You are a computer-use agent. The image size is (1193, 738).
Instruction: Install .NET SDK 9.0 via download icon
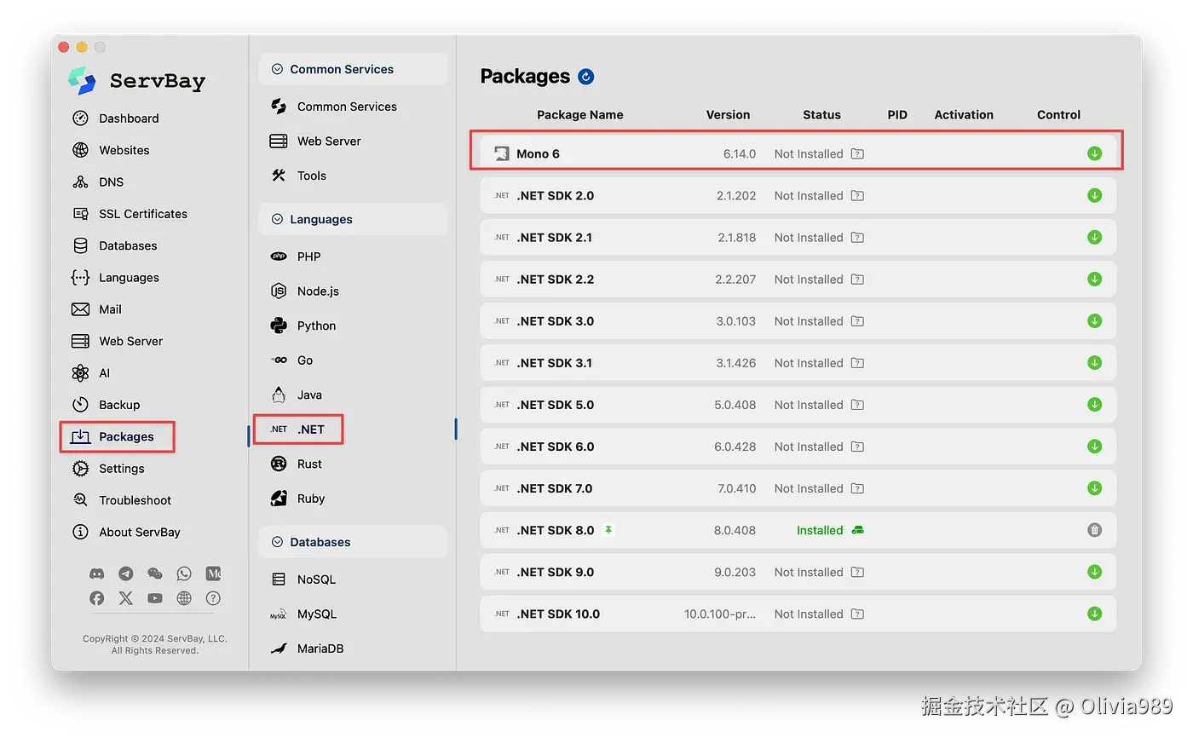click(x=1094, y=572)
